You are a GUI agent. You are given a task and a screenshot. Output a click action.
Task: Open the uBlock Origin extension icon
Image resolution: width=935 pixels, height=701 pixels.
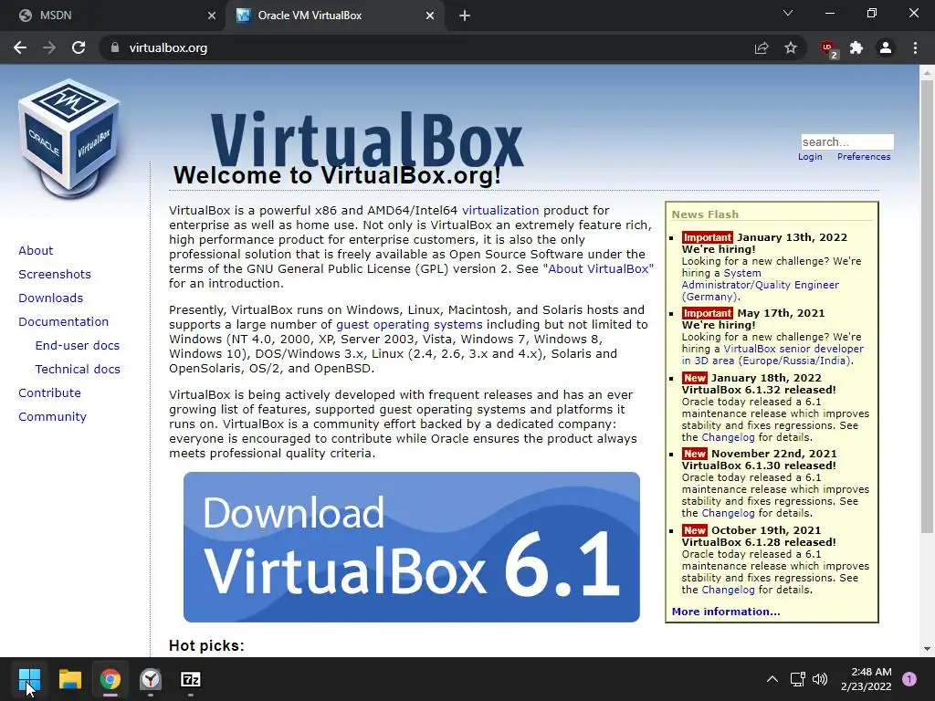(828, 48)
